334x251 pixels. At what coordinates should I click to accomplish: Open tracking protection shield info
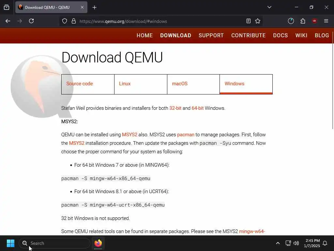pyautogui.click(x=65, y=21)
